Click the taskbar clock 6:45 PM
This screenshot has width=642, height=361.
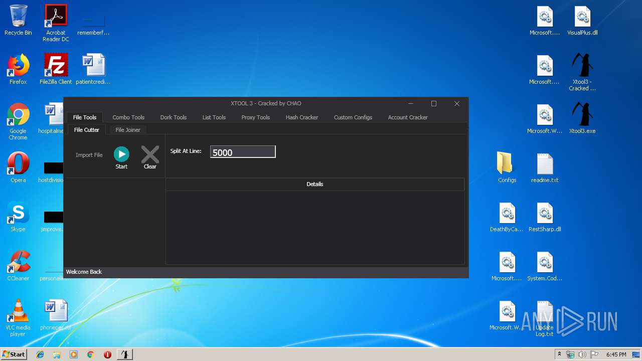616,354
